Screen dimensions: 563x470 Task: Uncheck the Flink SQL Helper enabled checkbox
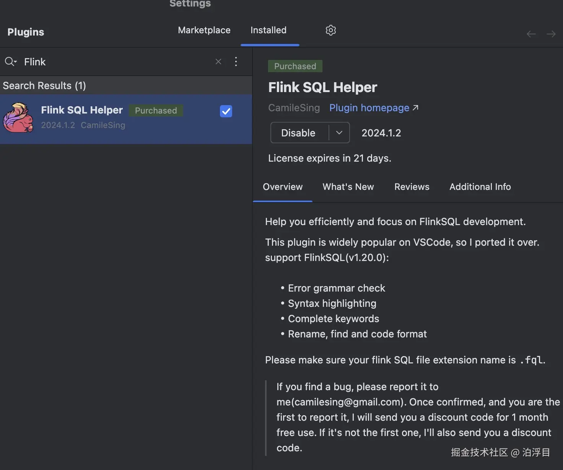[x=226, y=111]
